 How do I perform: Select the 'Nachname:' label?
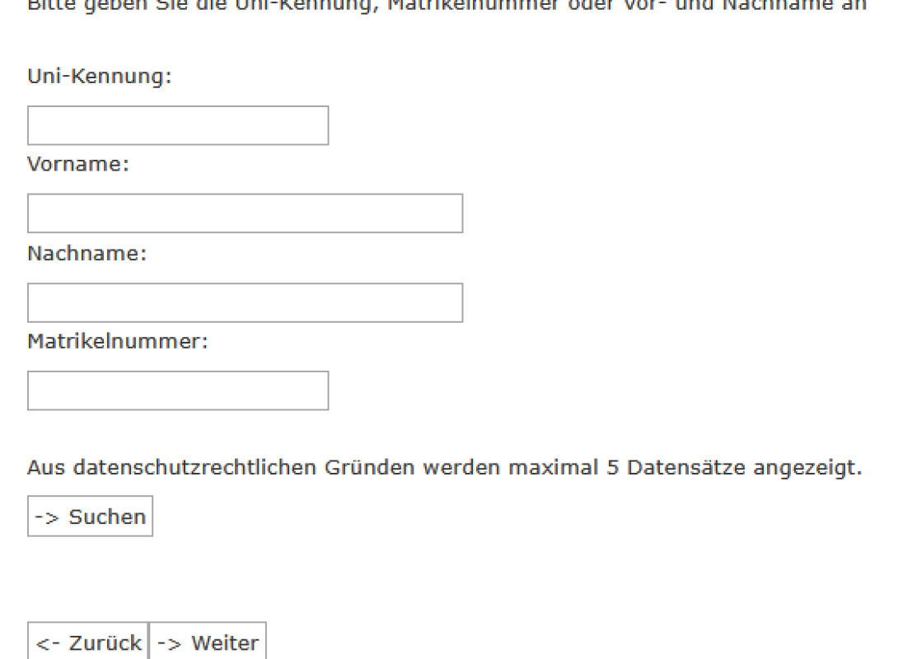87,253
